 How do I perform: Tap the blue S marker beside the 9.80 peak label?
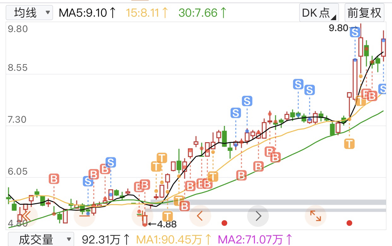pyautogui.click(x=355, y=32)
